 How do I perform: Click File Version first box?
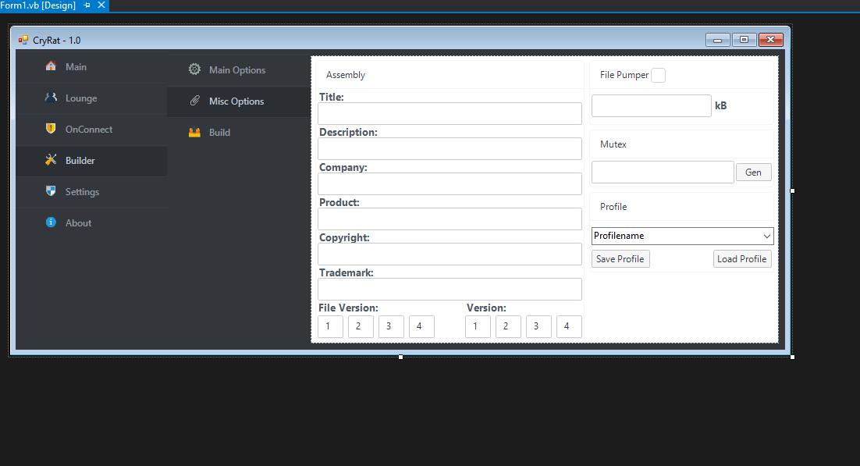331,326
